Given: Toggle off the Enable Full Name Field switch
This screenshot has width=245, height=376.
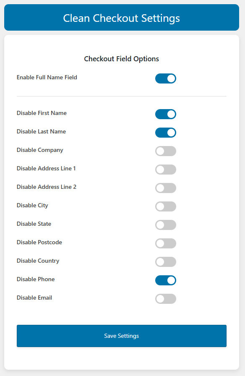Looking at the screenshot, I should [x=166, y=78].
